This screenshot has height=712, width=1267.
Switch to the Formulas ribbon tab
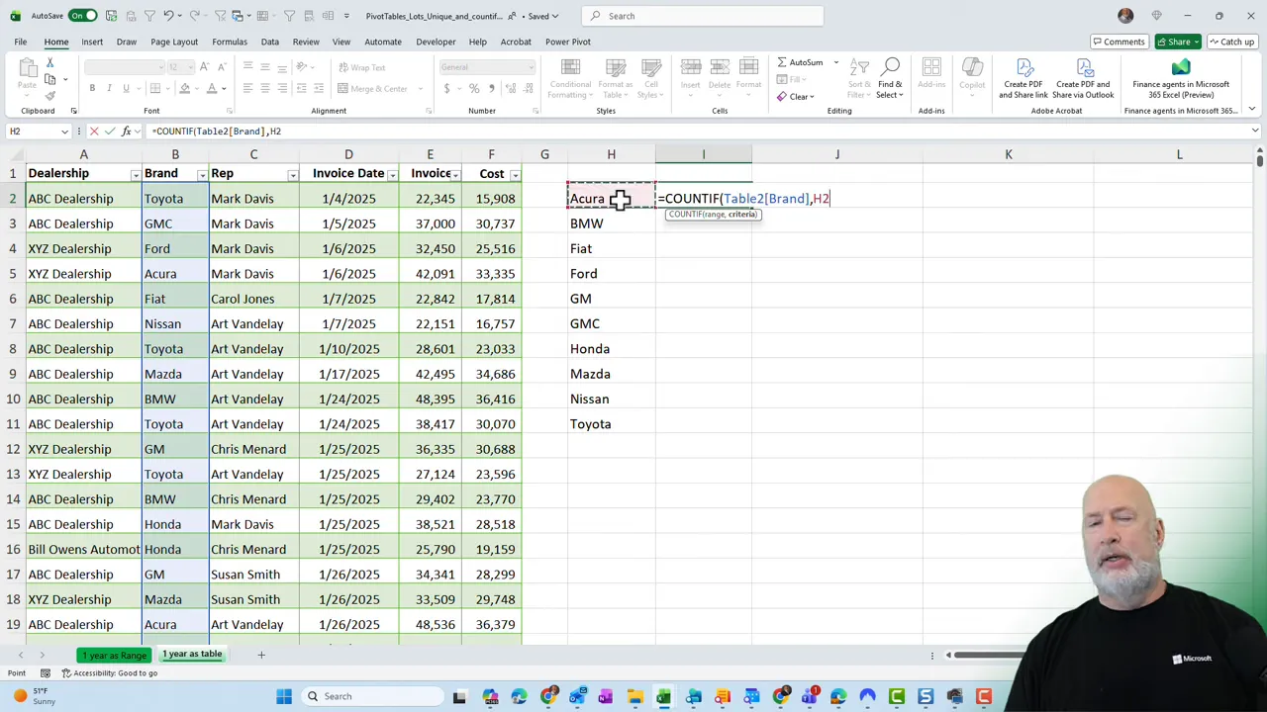(x=229, y=42)
